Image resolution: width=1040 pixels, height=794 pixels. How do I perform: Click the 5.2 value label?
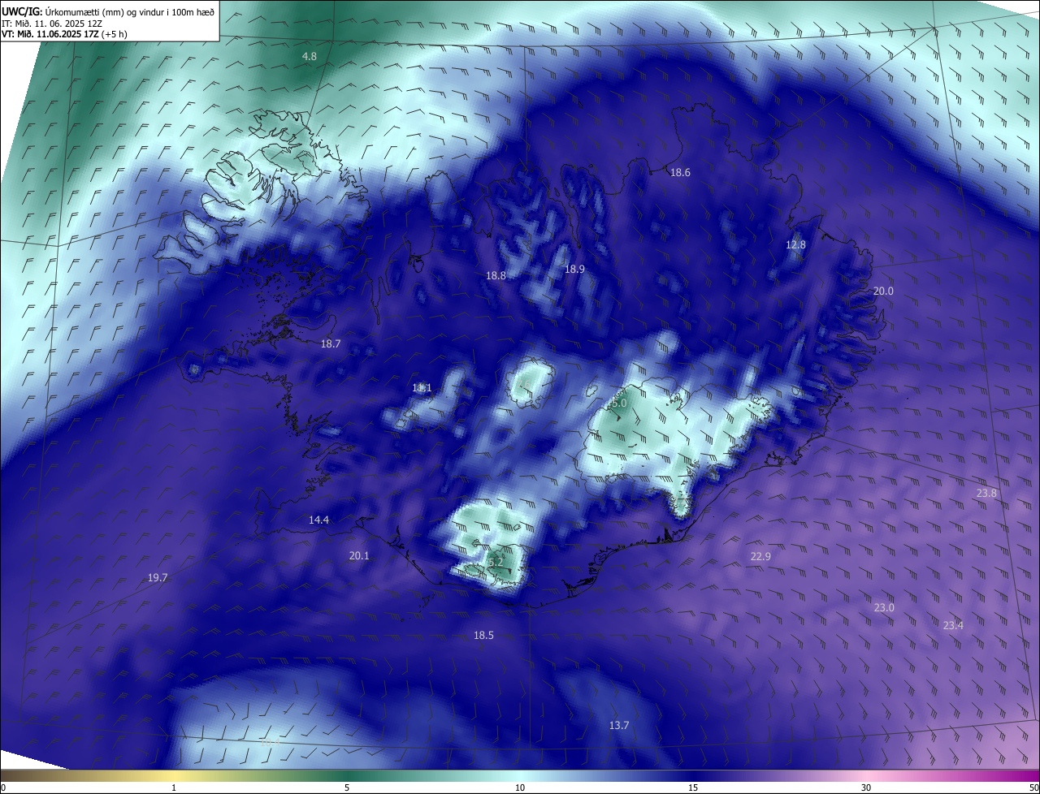(x=496, y=562)
